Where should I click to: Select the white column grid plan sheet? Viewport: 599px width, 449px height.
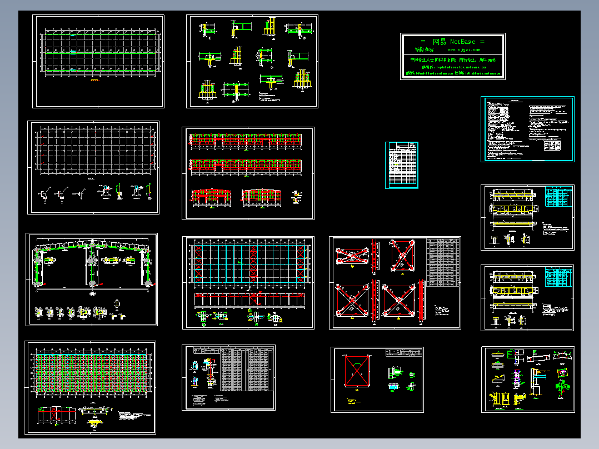click(x=93, y=168)
